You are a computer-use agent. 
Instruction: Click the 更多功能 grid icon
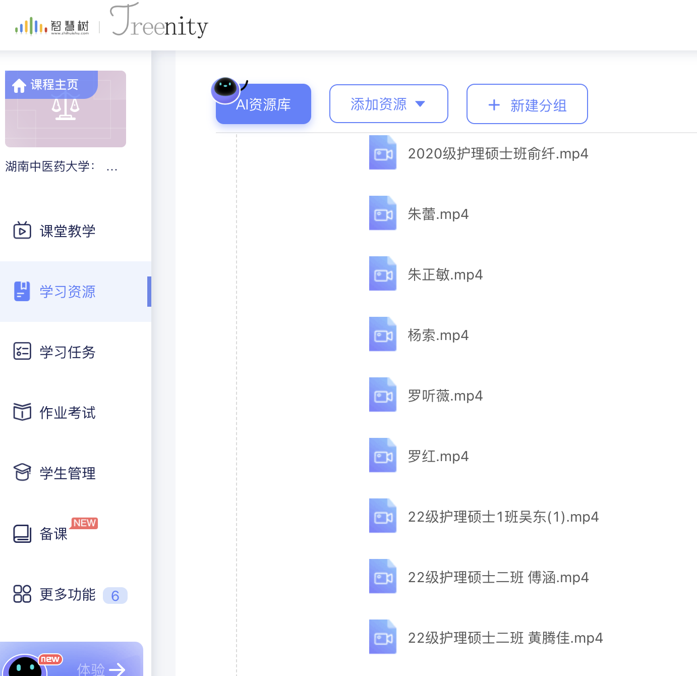(22, 594)
